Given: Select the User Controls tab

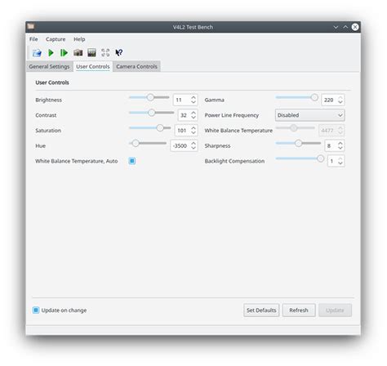Looking at the screenshot, I should click(x=93, y=66).
